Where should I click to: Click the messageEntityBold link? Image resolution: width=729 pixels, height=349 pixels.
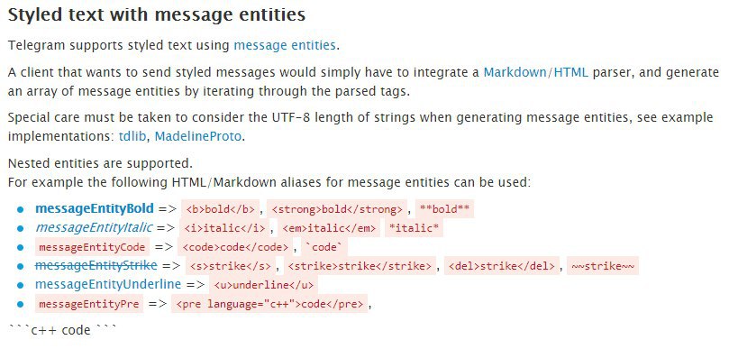pyautogui.click(x=95, y=208)
